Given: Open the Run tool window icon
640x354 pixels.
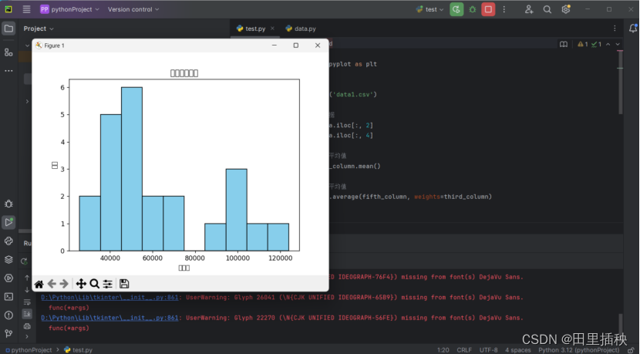Looking at the screenshot, I should [8, 222].
